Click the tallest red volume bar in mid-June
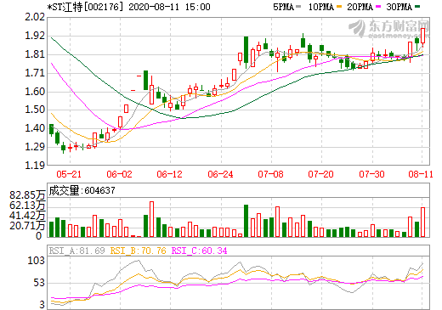The width and height of the screenshot is (442, 310). click(x=151, y=219)
